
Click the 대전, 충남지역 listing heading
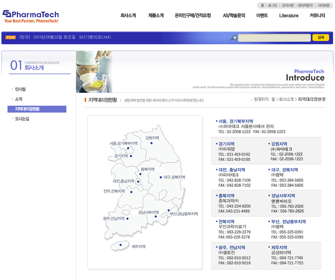(232, 170)
